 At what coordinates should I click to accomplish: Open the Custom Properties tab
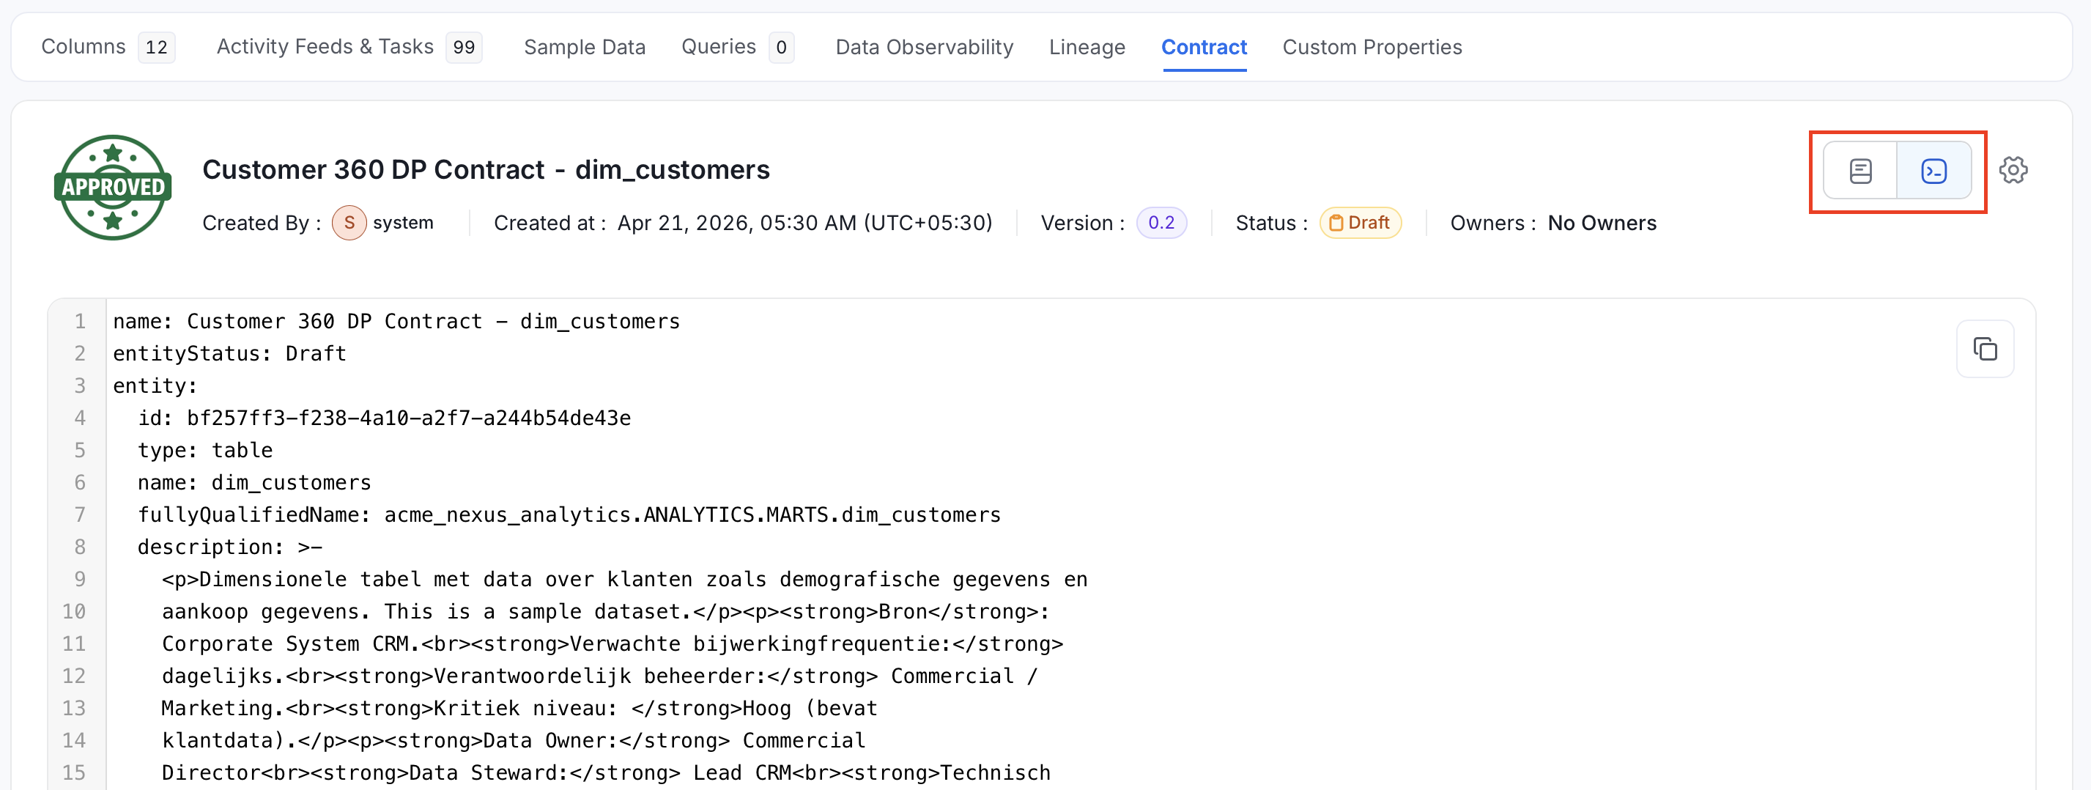tap(1372, 47)
